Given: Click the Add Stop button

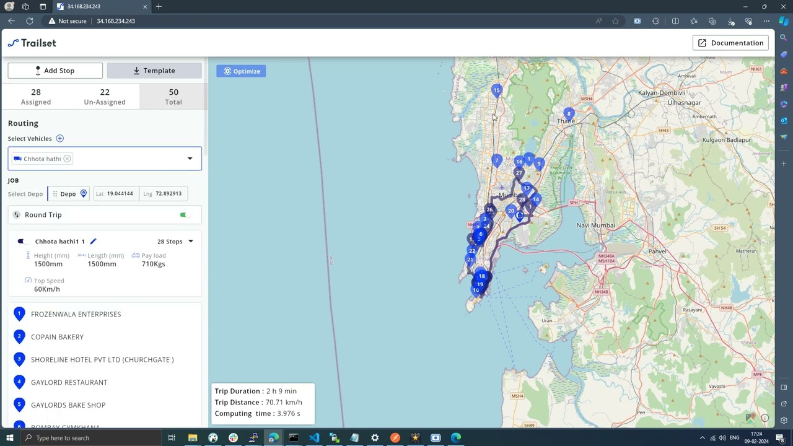Looking at the screenshot, I should coord(55,71).
